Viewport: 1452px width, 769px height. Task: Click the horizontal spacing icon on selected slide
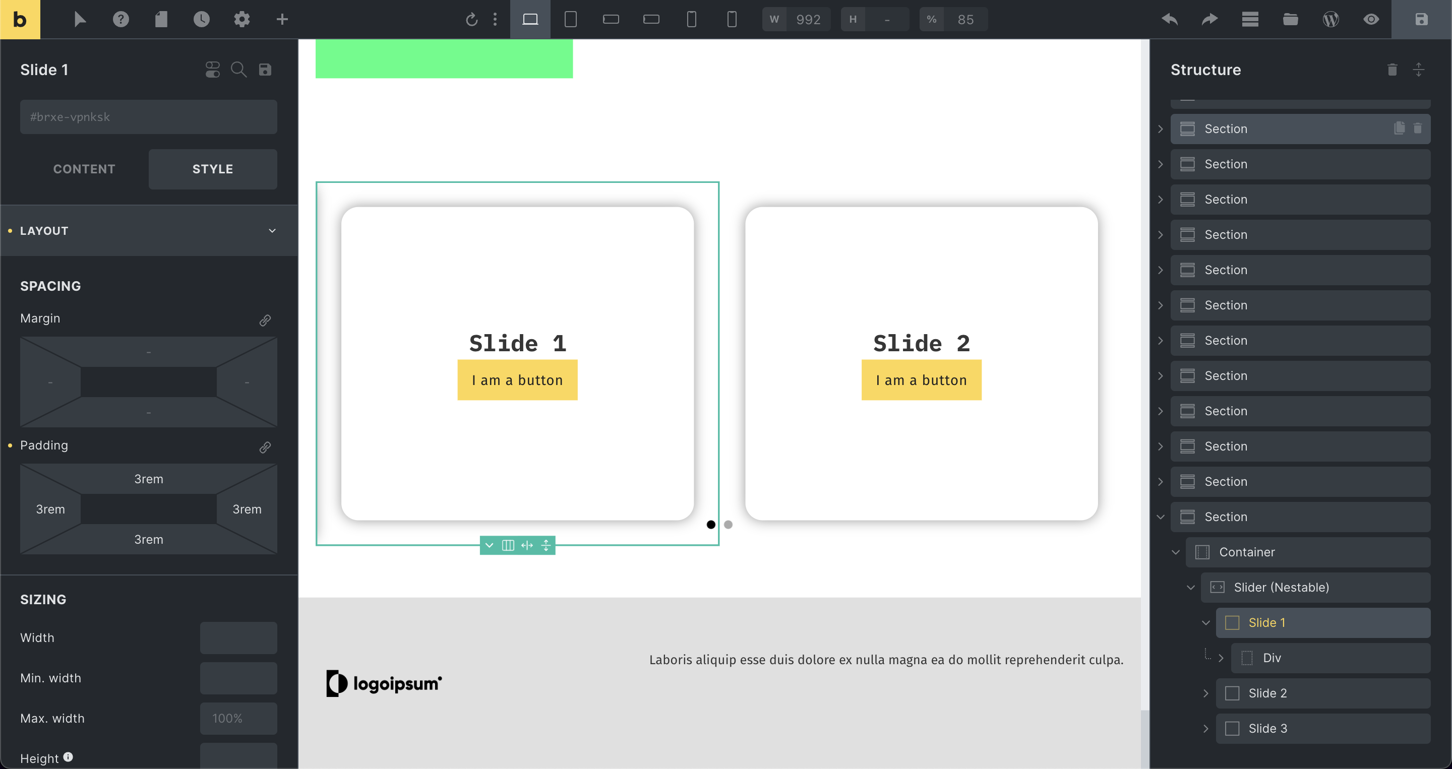click(527, 545)
